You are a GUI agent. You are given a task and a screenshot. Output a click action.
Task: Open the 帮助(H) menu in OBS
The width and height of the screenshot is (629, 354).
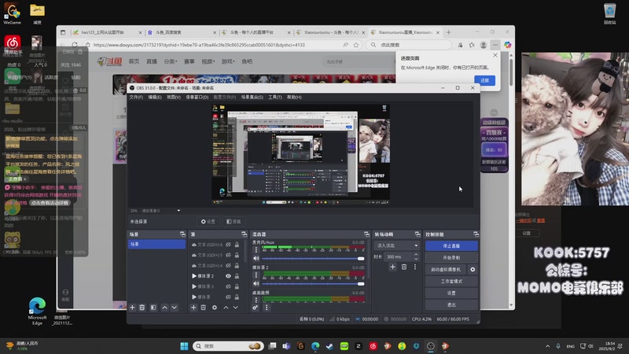point(294,97)
